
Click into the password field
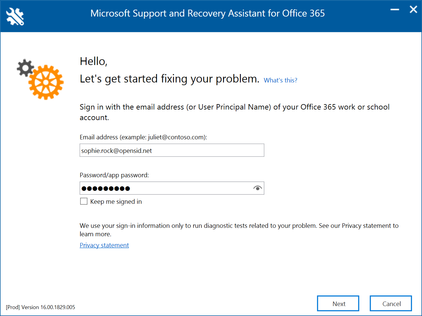166,188
